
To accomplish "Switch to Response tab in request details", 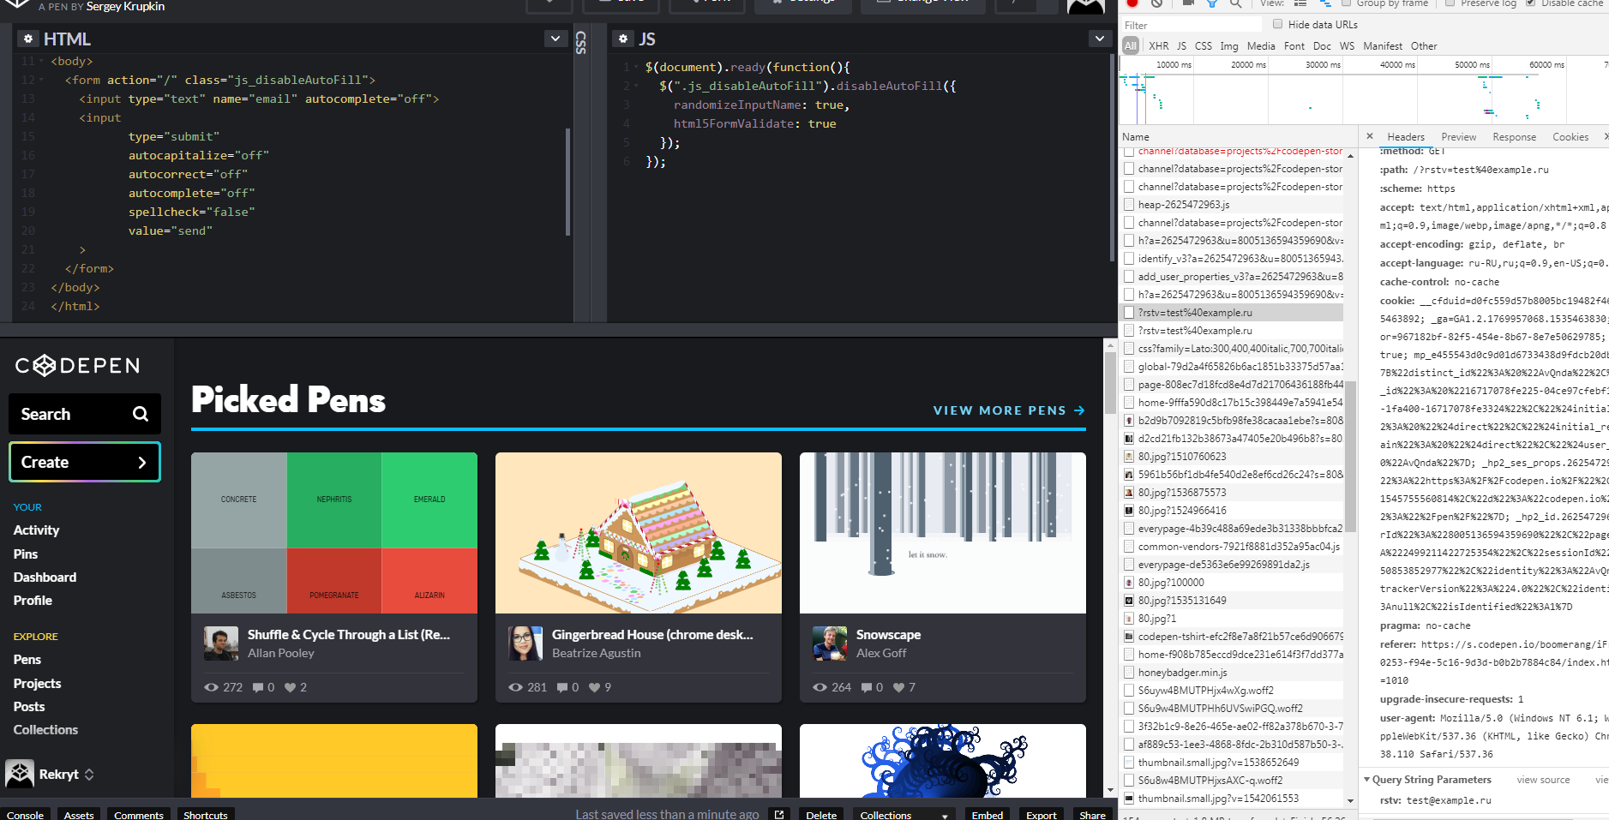I will click(x=1514, y=137).
